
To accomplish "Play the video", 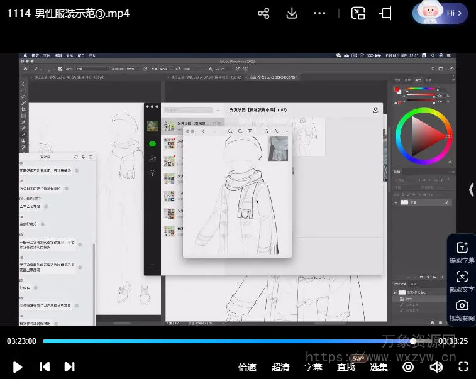I will tap(18, 366).
